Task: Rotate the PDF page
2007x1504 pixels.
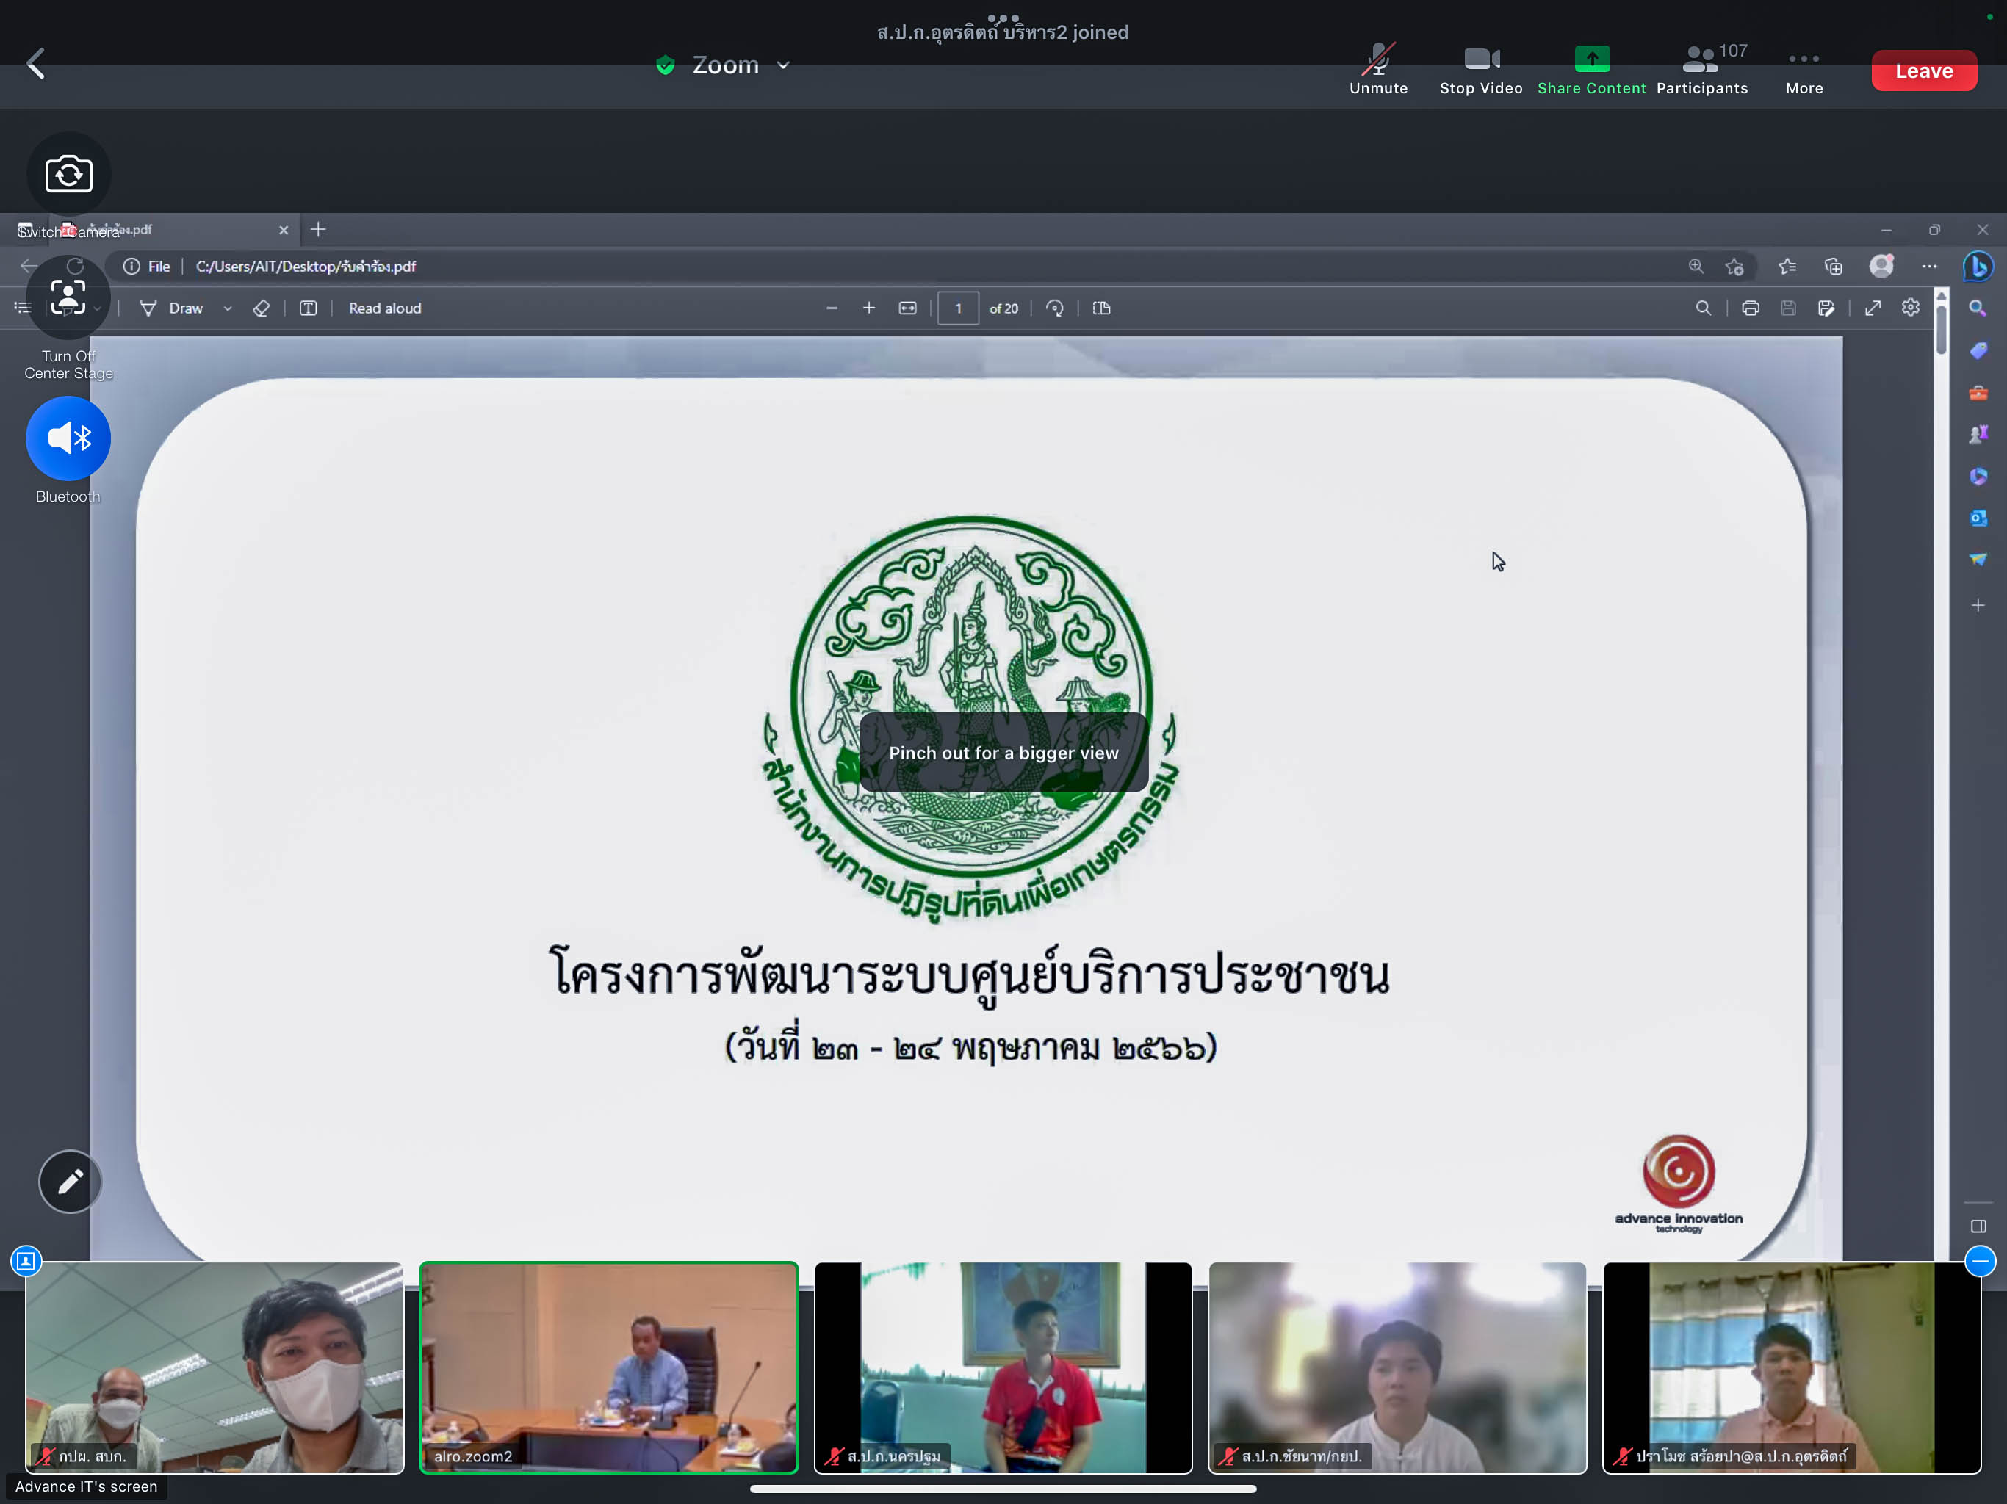Action: (x=1054, y=308)
